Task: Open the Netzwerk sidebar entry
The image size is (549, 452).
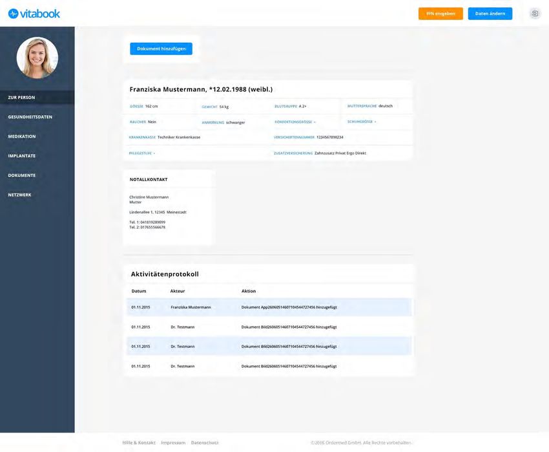Action: point(19,195)
